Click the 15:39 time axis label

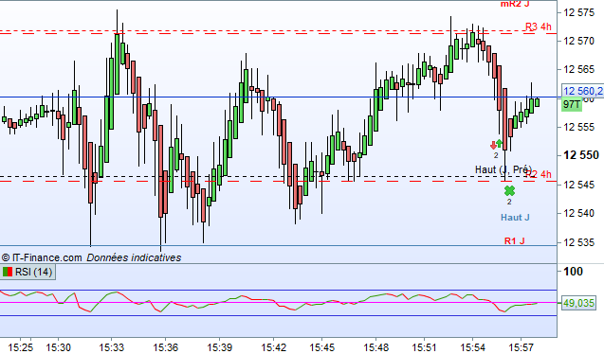(220, 347)
